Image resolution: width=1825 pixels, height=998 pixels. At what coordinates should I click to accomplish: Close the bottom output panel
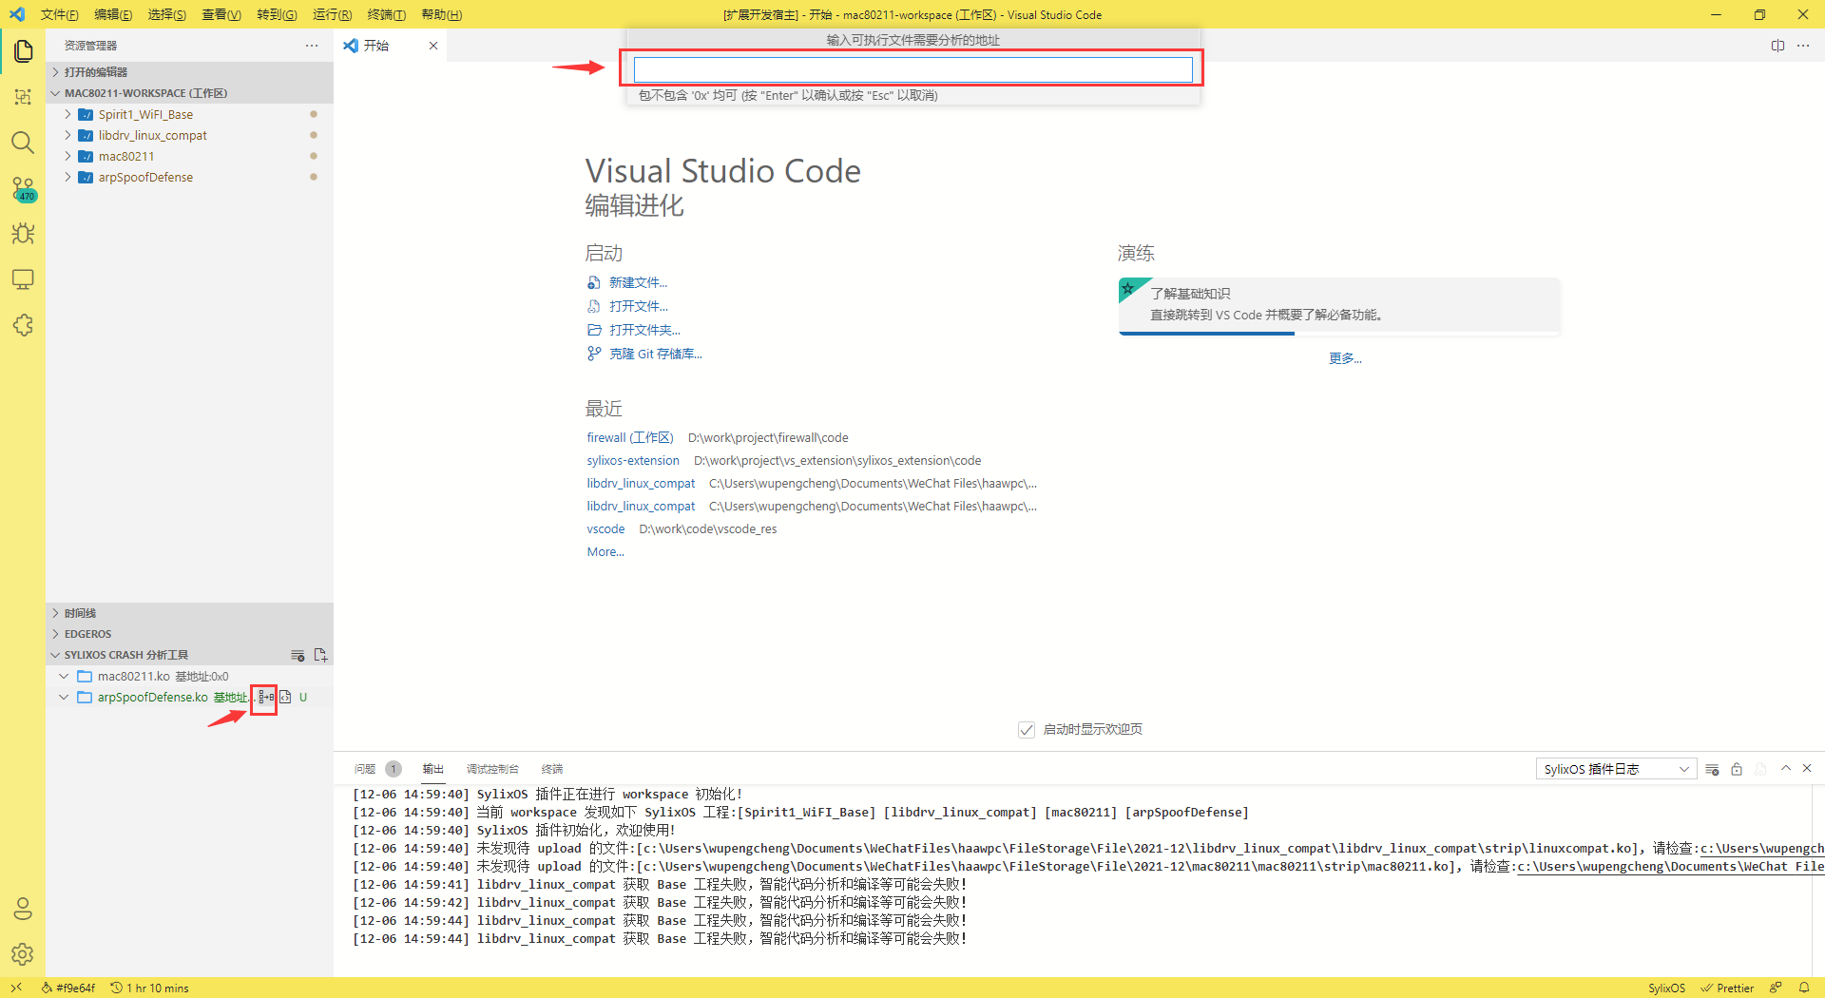pos(1807,768)
